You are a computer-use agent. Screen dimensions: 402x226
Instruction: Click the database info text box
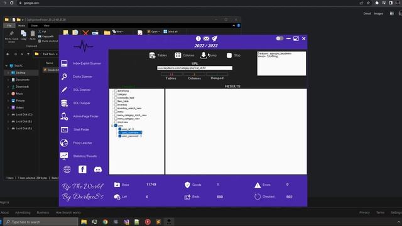pos(281,63)
